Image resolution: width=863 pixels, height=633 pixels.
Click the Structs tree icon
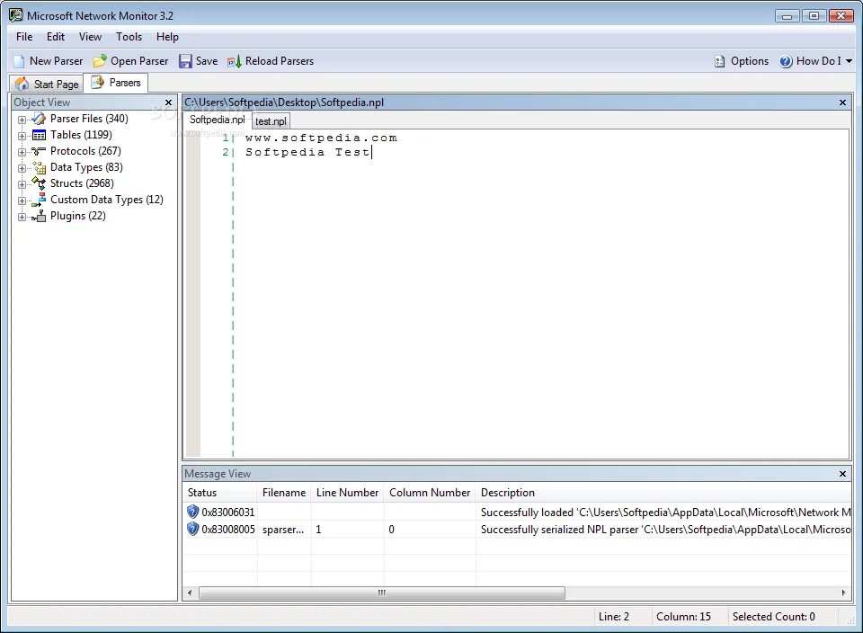coord(39,183)
